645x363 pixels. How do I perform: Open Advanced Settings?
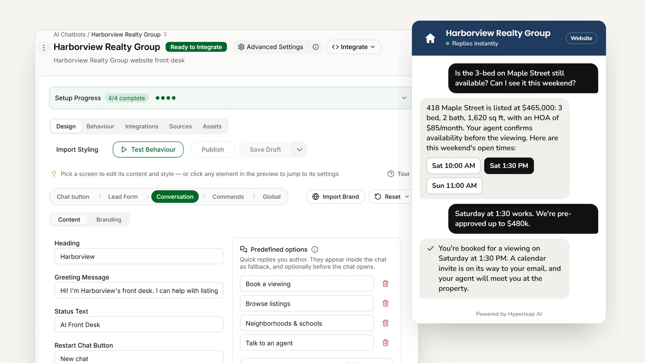tap(270, 47)
